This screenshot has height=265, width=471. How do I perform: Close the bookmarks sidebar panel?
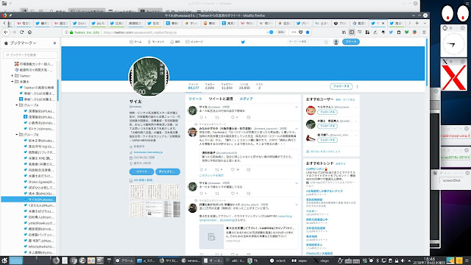pyautogui.click(x=54, y=43)
